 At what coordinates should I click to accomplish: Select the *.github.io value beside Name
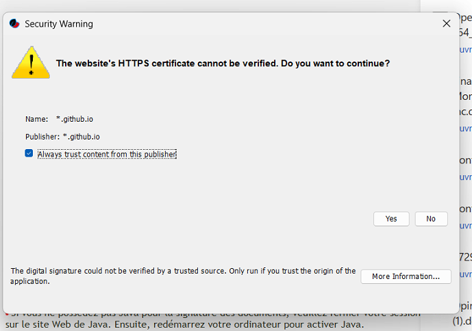(75, 119)
